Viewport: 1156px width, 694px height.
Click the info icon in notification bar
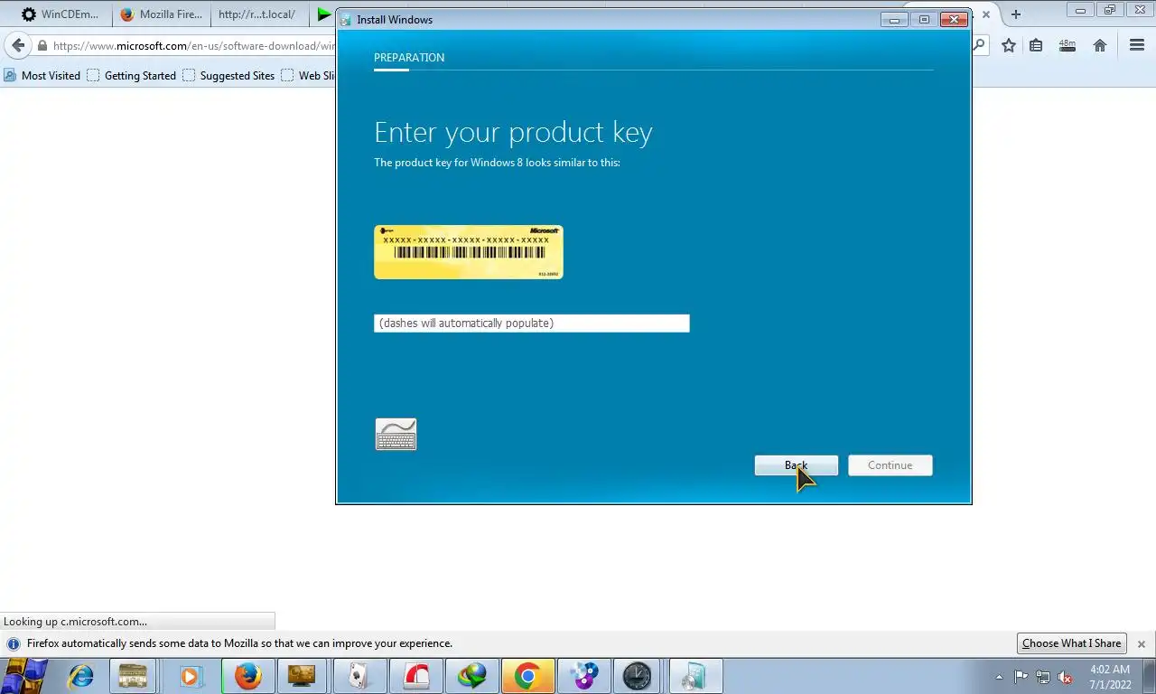click(x=14, y=644)
